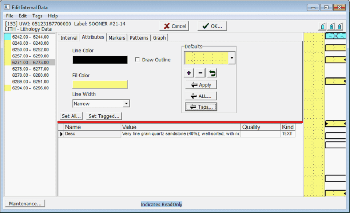Click the yellow Fill Color swatch

pyautogui.click(x=100, y=85)
